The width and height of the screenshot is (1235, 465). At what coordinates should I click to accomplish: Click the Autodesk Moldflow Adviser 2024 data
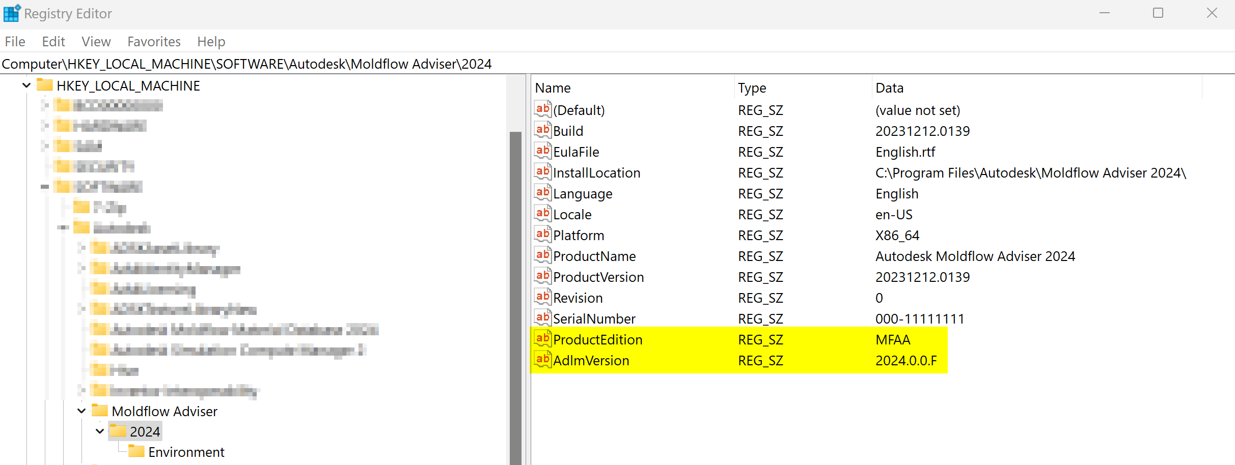(975, 256)
